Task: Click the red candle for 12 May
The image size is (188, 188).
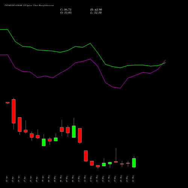Action: click(x=86, y=156)
